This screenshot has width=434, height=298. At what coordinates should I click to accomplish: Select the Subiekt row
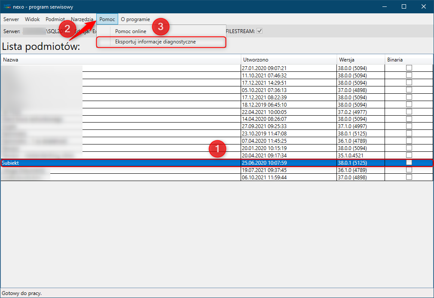[120, 163]
